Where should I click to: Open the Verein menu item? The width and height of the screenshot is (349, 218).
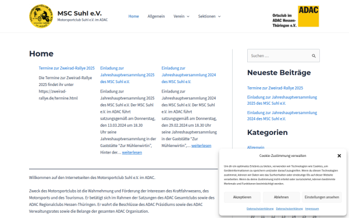[179, 16]
